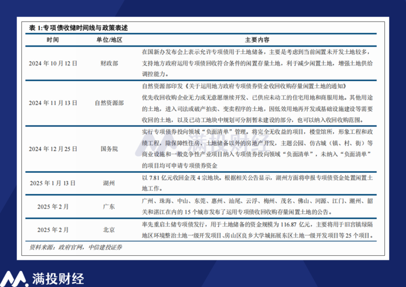Click the 时间 column header
Viewport: 406px width, 287px height.
(53, 40)
